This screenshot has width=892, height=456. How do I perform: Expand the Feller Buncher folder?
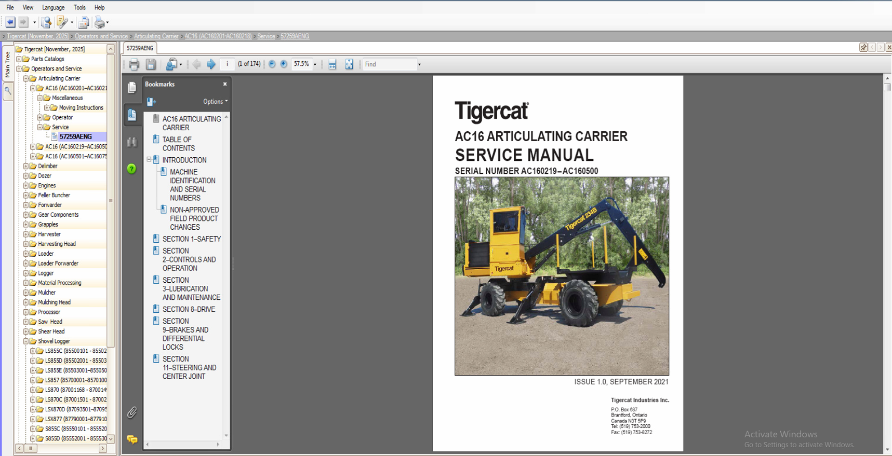coord(25,195)
